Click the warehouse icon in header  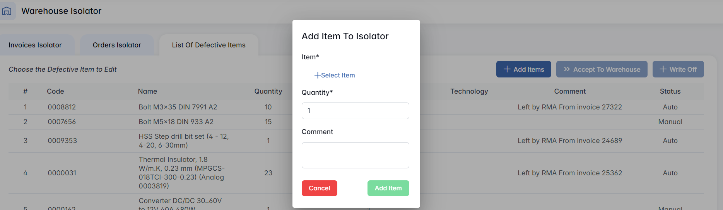[7, 11]
